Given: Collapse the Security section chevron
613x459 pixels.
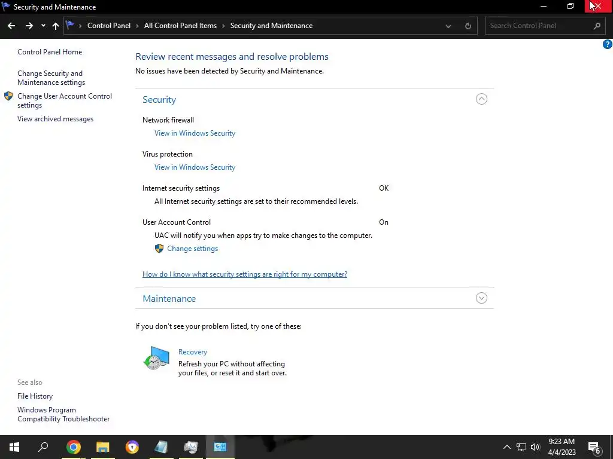Looking at the screenshot, I should [481, 99].
